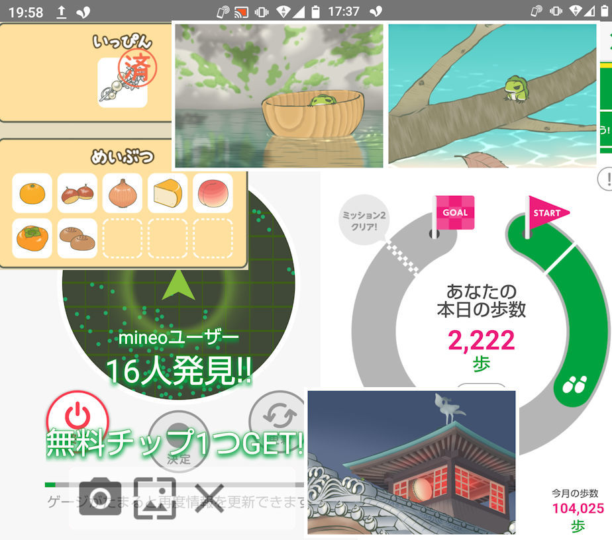Tap the 104,025 monthly step count

pos(578,508)
